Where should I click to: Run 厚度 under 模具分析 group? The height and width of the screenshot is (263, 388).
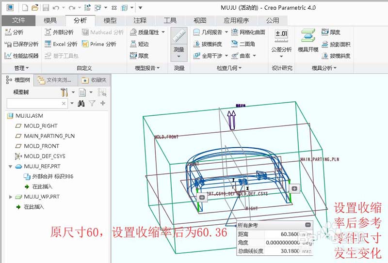331,32
